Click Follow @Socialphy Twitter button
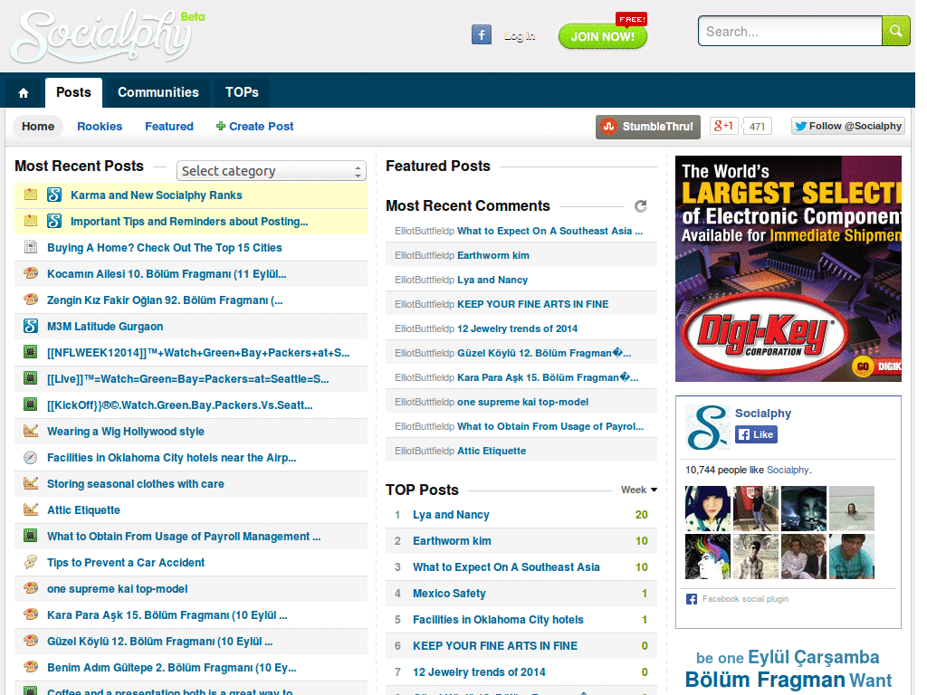The height and width of the screenshot is (695, 927). pos(847,126)
